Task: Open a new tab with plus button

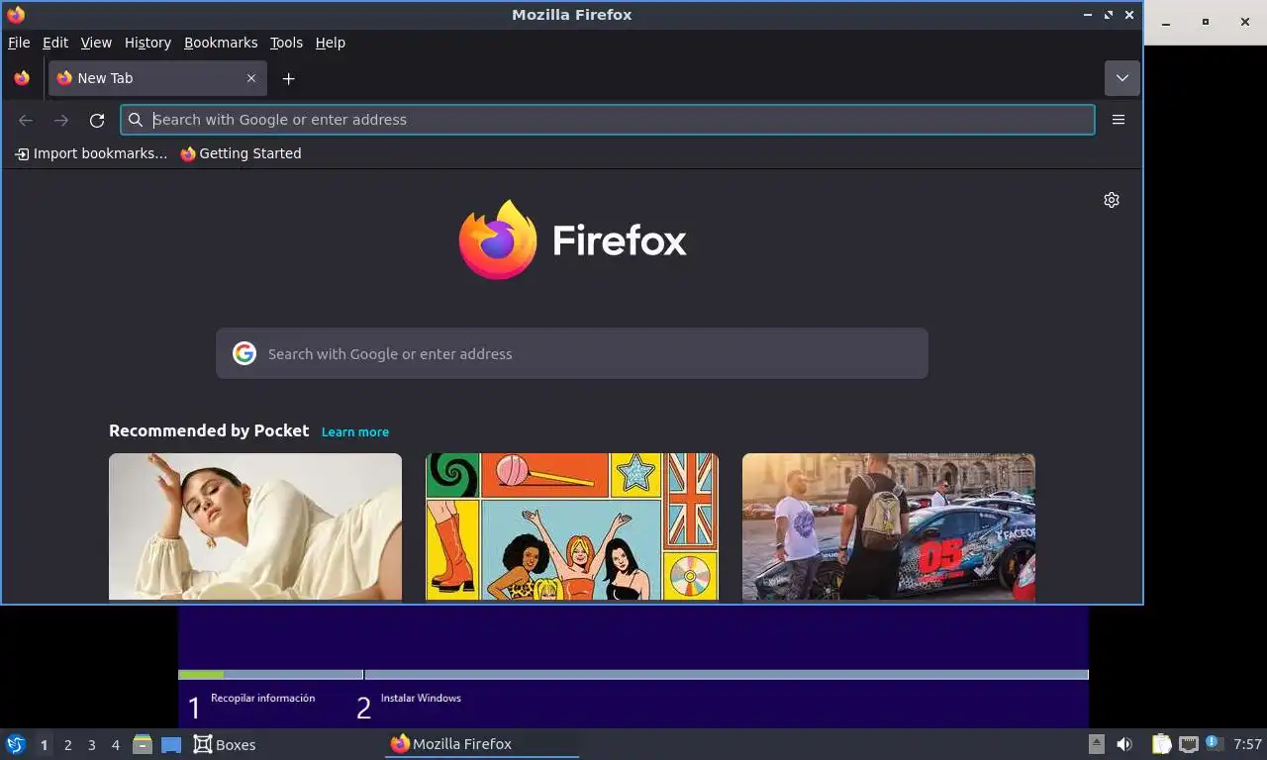Action: click(288, 78)
